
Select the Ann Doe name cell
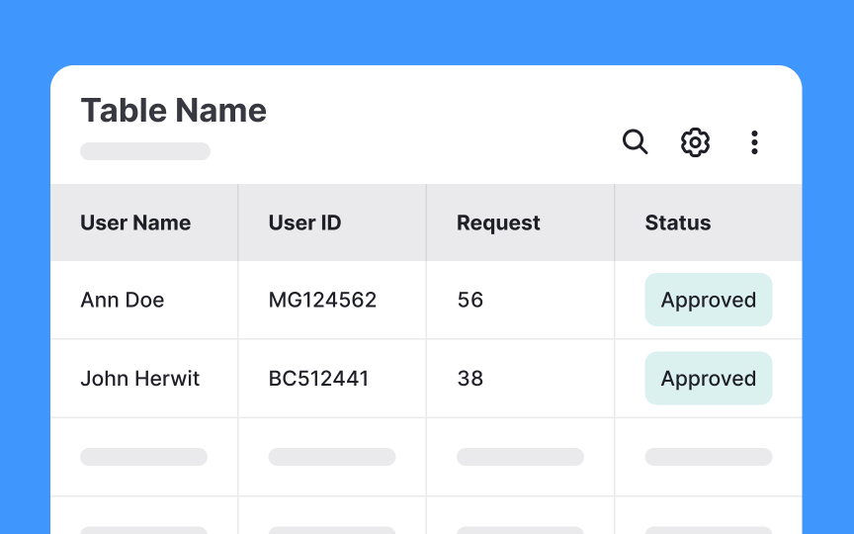coord(123,300)
